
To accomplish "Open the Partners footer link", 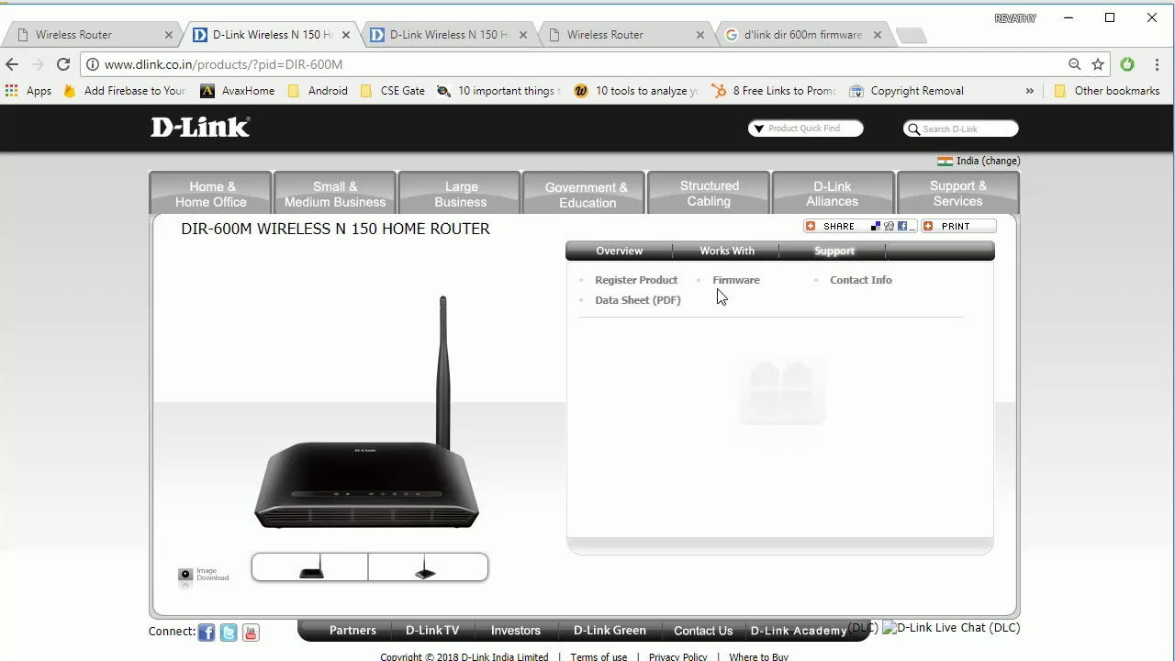I will click(352, 631).
